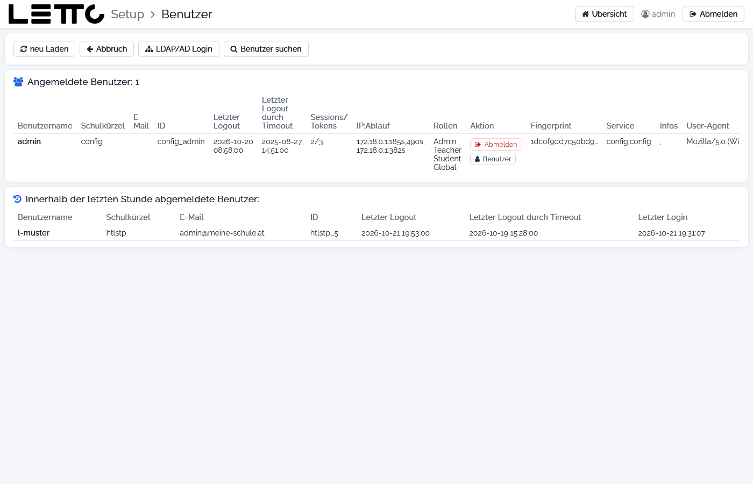Screen dimensions: 753x484
Task: Click the config_admin ID cell
Action: tap(181, 141)
